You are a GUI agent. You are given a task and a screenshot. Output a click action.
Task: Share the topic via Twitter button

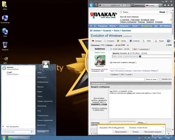pos(147,41)
